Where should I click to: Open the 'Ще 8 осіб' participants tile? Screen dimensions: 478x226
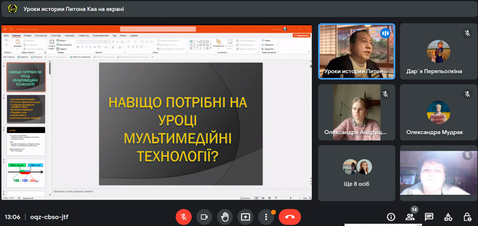point(357,173)
